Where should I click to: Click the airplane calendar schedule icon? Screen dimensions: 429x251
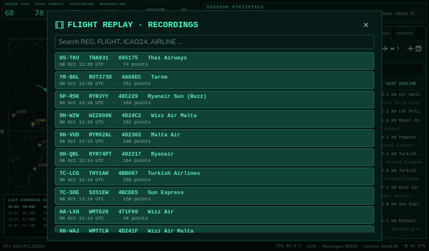419,49
